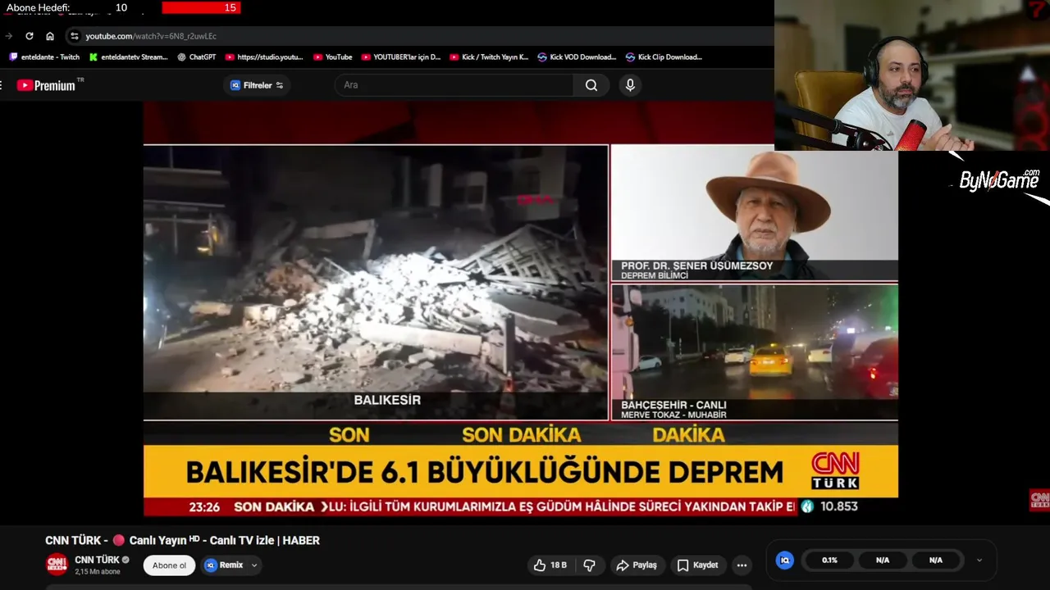Viewport: 1050px width, 590px height.
Task: Open the Kick / Twitch Yayın bookmark
Action: (x=489, y=57)
